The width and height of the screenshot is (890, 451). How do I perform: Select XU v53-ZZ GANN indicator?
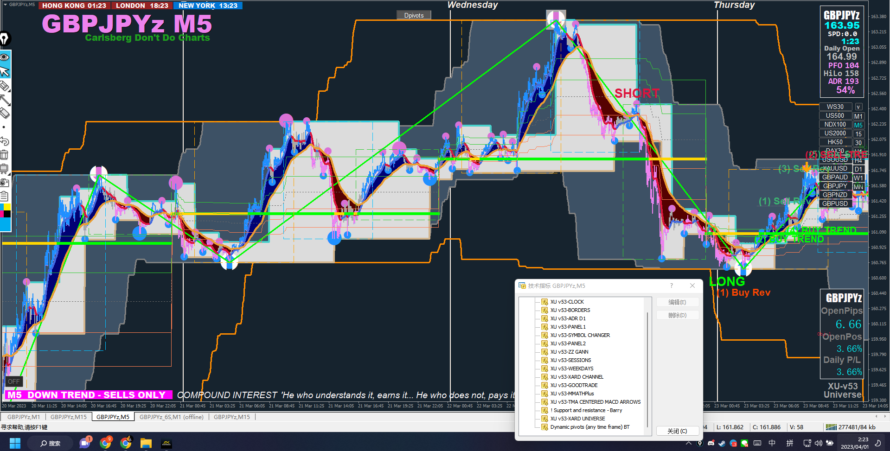tap(569, 352)
